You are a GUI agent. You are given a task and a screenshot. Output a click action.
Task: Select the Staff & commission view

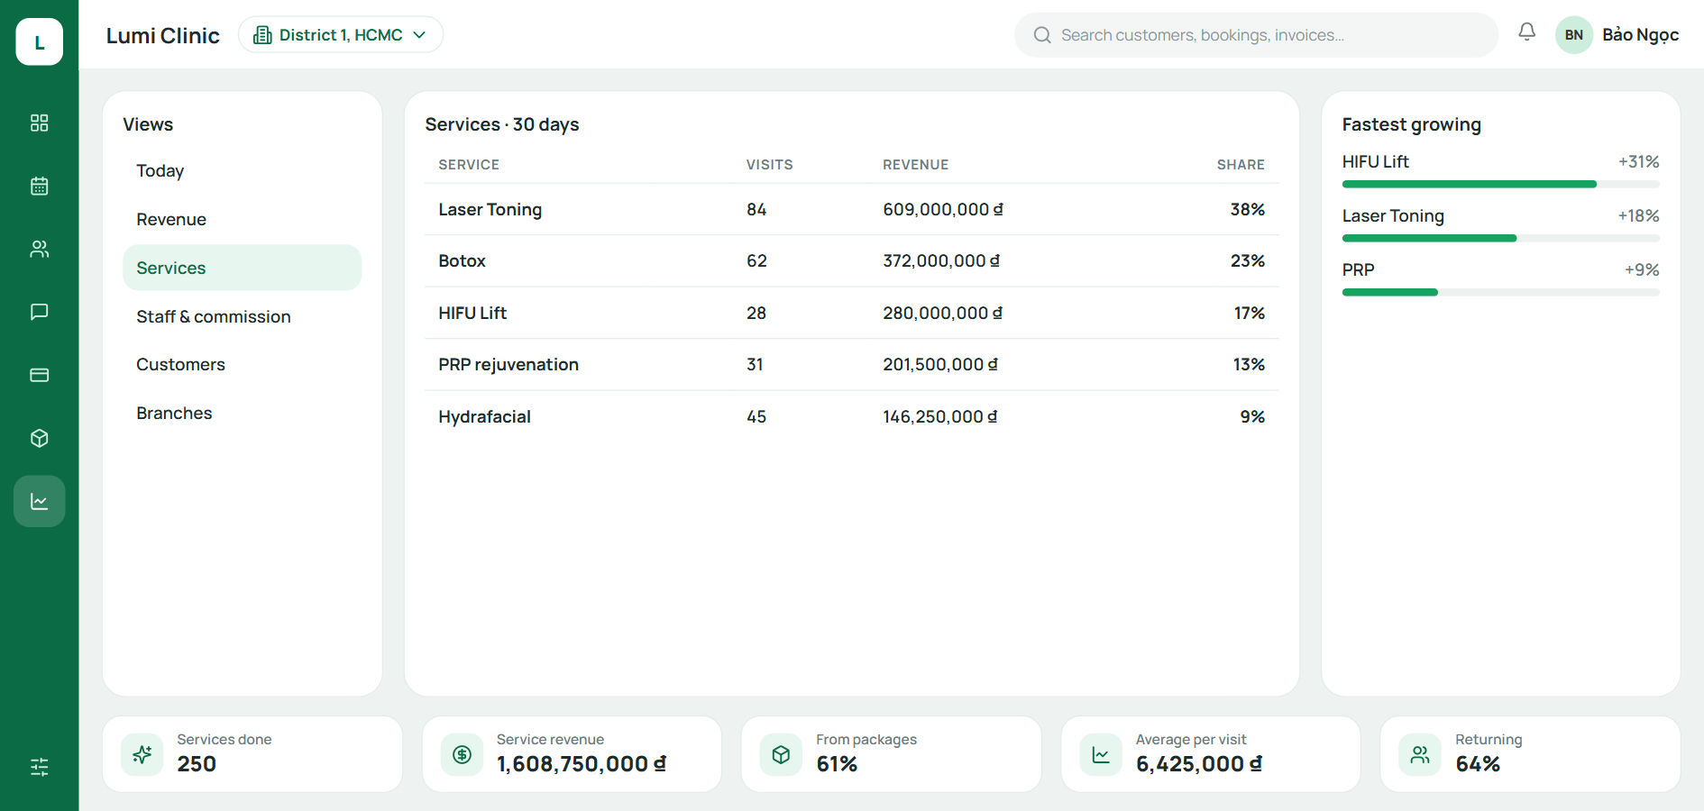tap(242, 316)
